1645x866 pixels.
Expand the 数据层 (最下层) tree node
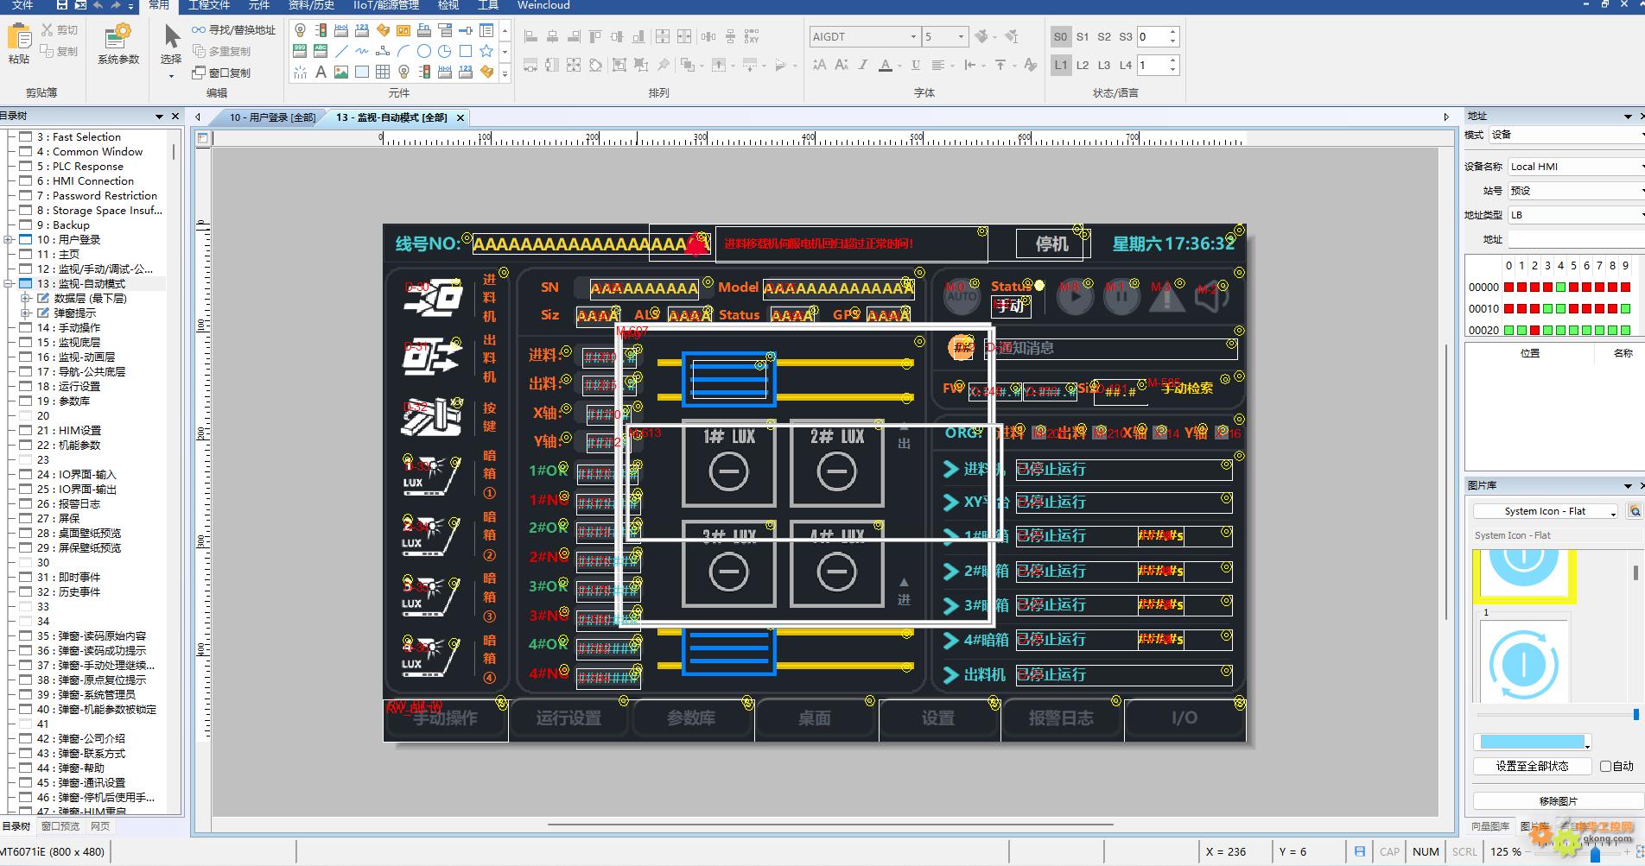tap(26, 299)
